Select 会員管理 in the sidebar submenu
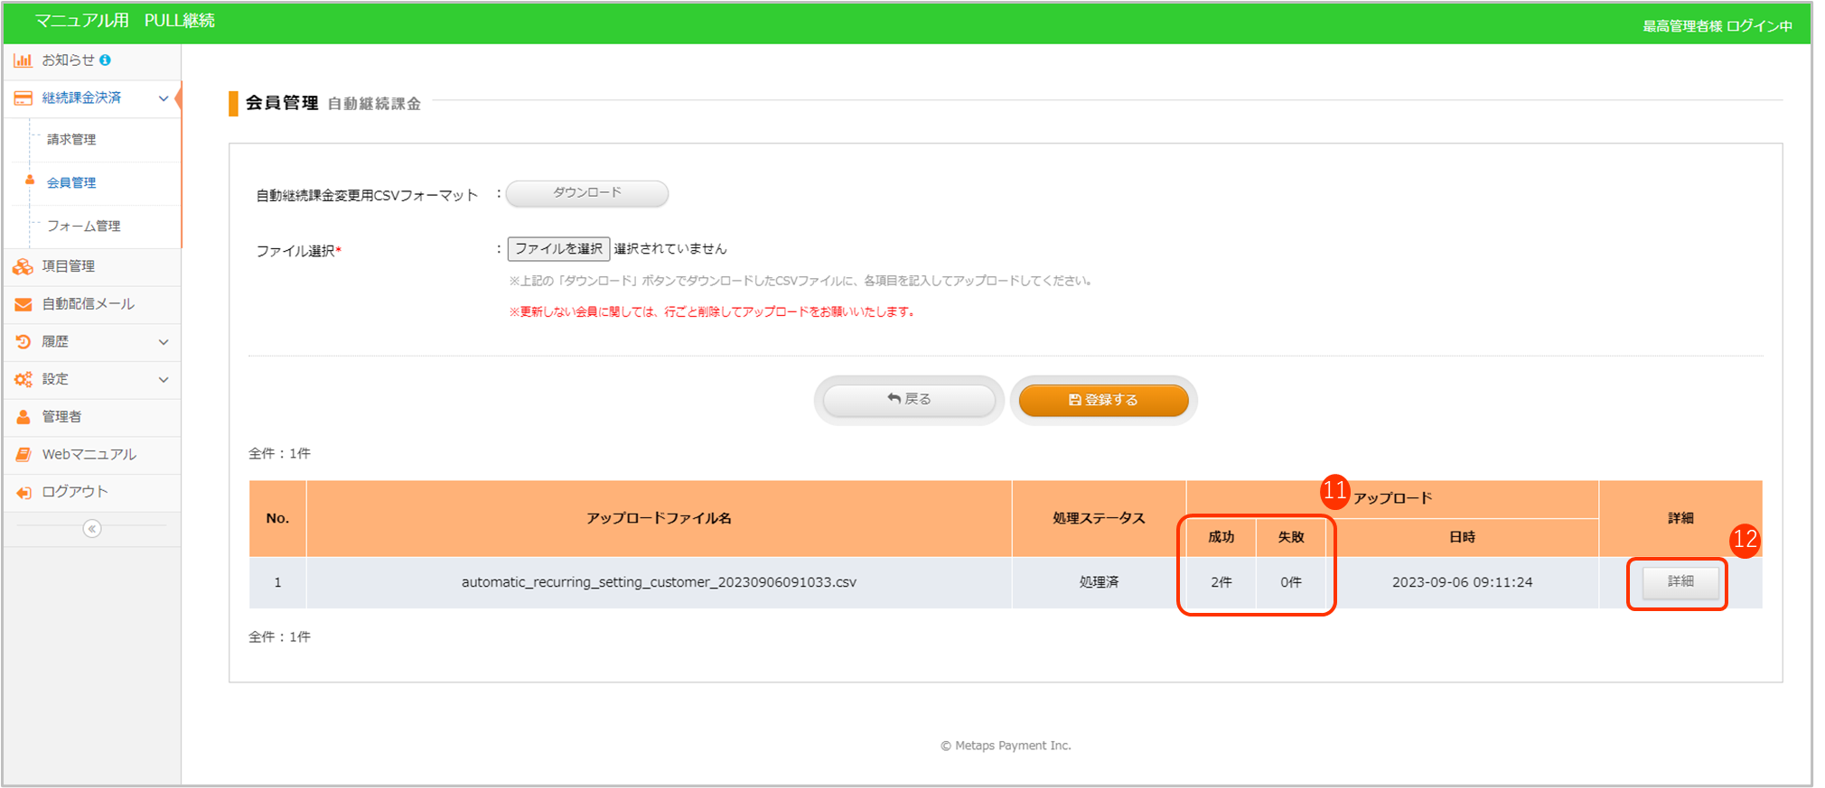Screen dimensions: 1825x788 (71, 183)
